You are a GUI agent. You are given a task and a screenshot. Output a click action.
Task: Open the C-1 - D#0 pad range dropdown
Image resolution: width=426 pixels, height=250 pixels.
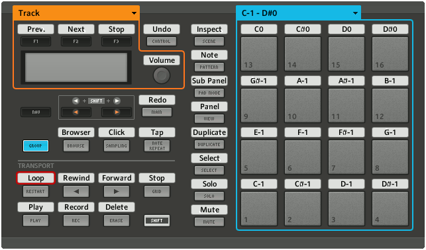[298, 13]
